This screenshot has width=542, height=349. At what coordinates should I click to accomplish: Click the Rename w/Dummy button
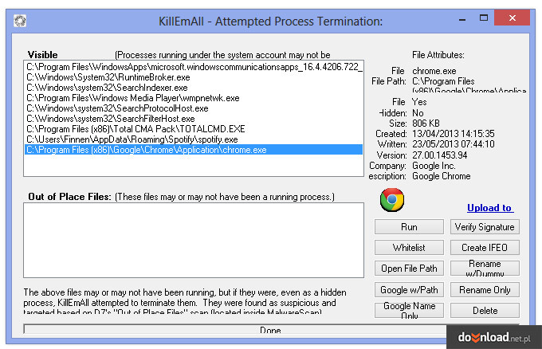tap(485, 269)
